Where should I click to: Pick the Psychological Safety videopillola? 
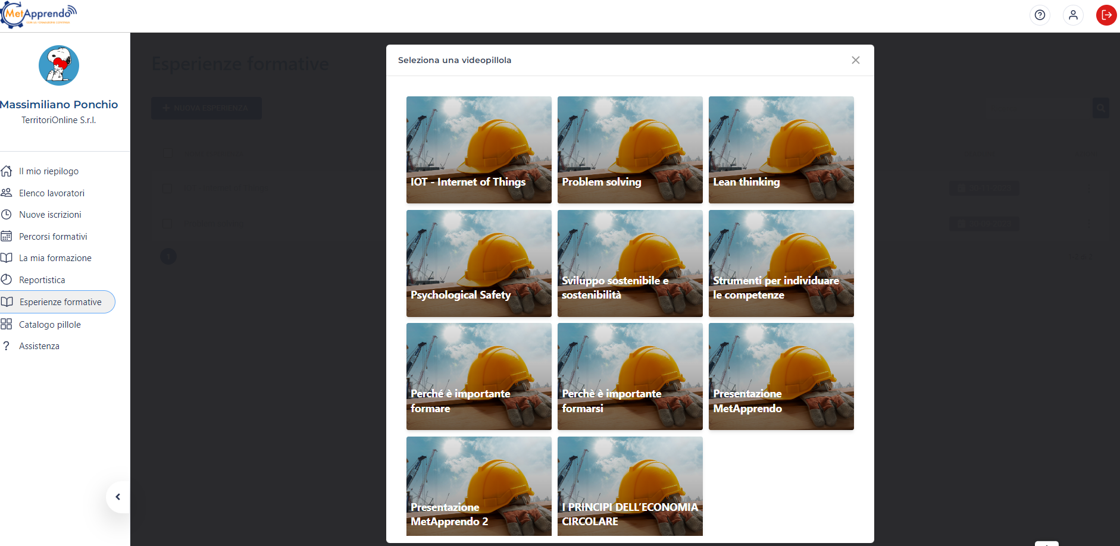(x=479, y=263)
